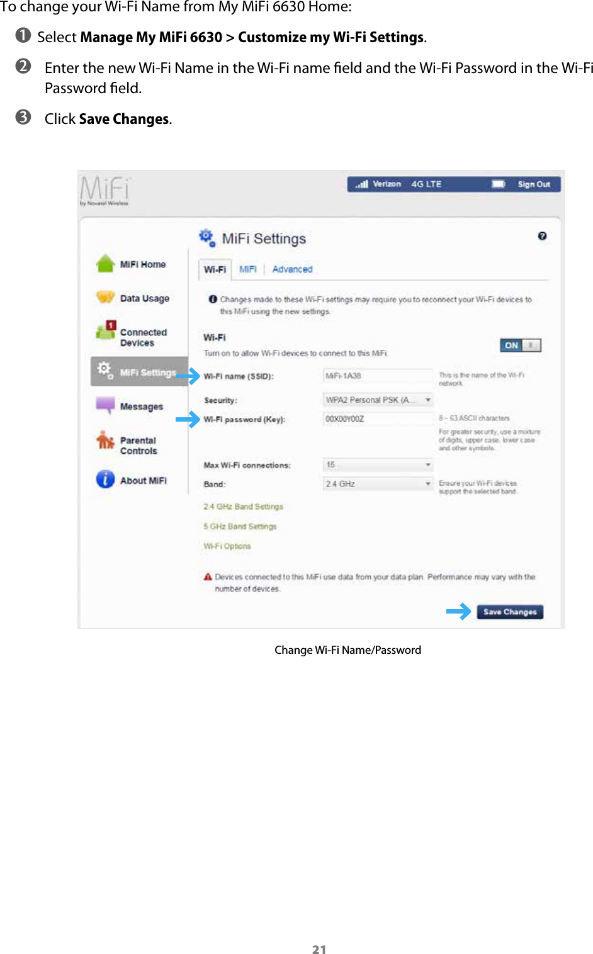Click the battery indicator icon

pos(499,183)
